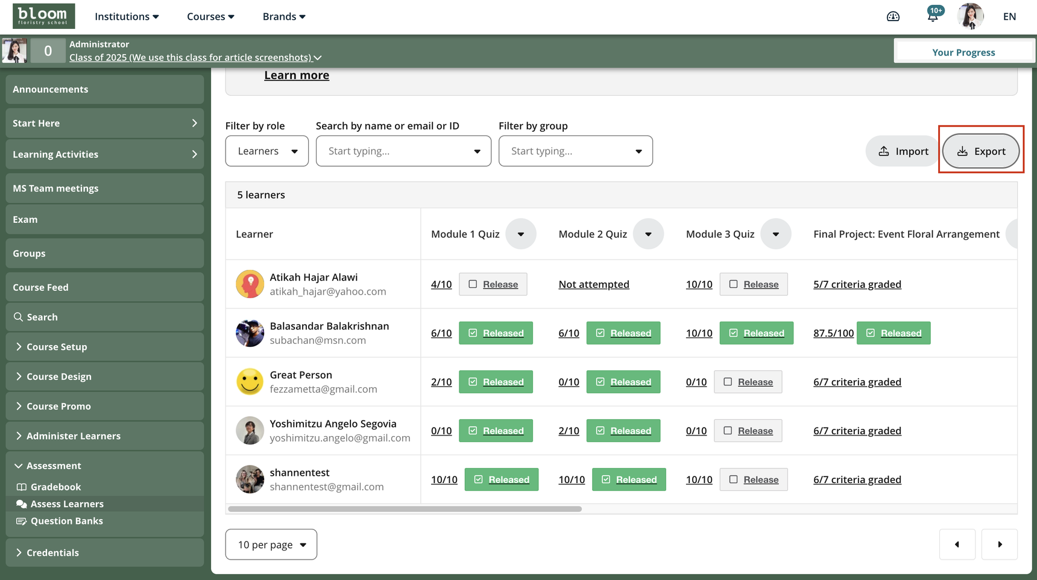Uncheck Released for Balasandar's Final Project
This screenshot has height=580, width=1037.
[871, 333]
